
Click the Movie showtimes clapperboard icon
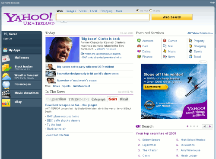(6, 94)
